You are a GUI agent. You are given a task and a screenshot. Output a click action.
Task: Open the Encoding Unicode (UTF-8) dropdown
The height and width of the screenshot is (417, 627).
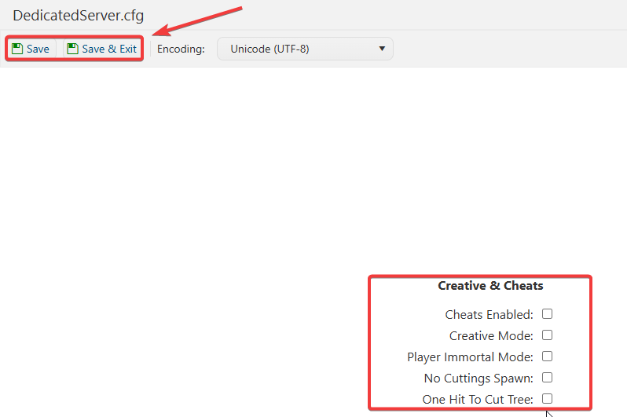[x=305, y=49]
